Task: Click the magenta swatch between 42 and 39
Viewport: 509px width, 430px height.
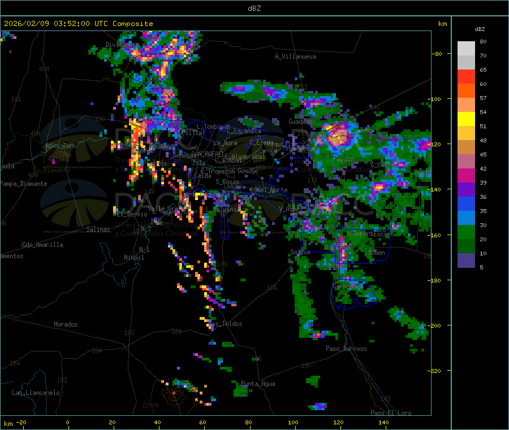Action: (466, 175)
